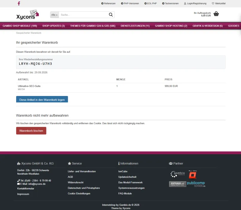The width and height of the screenshot is (241, 210).
Task: Select the recovery number LRYH-MQJ6-U7H3
Action: (x=35, y=64)
